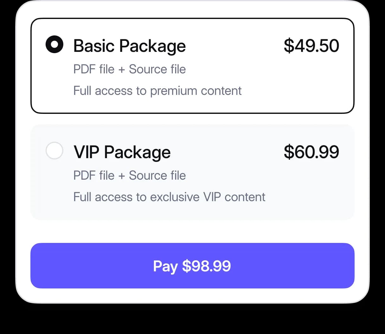Image resolution: width=385 pixels, height=334 pixels.
Task: Click the VIP Package title text
Action: tap(122, 152)
